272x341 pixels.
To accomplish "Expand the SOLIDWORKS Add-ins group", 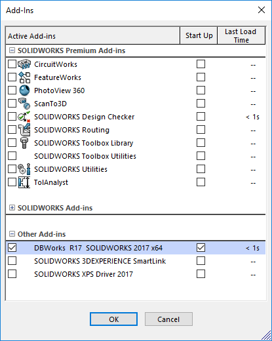I will tap(12, 208).
